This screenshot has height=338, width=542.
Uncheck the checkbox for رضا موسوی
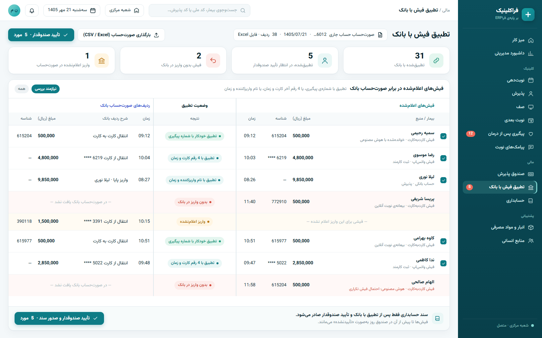(443, 158)
